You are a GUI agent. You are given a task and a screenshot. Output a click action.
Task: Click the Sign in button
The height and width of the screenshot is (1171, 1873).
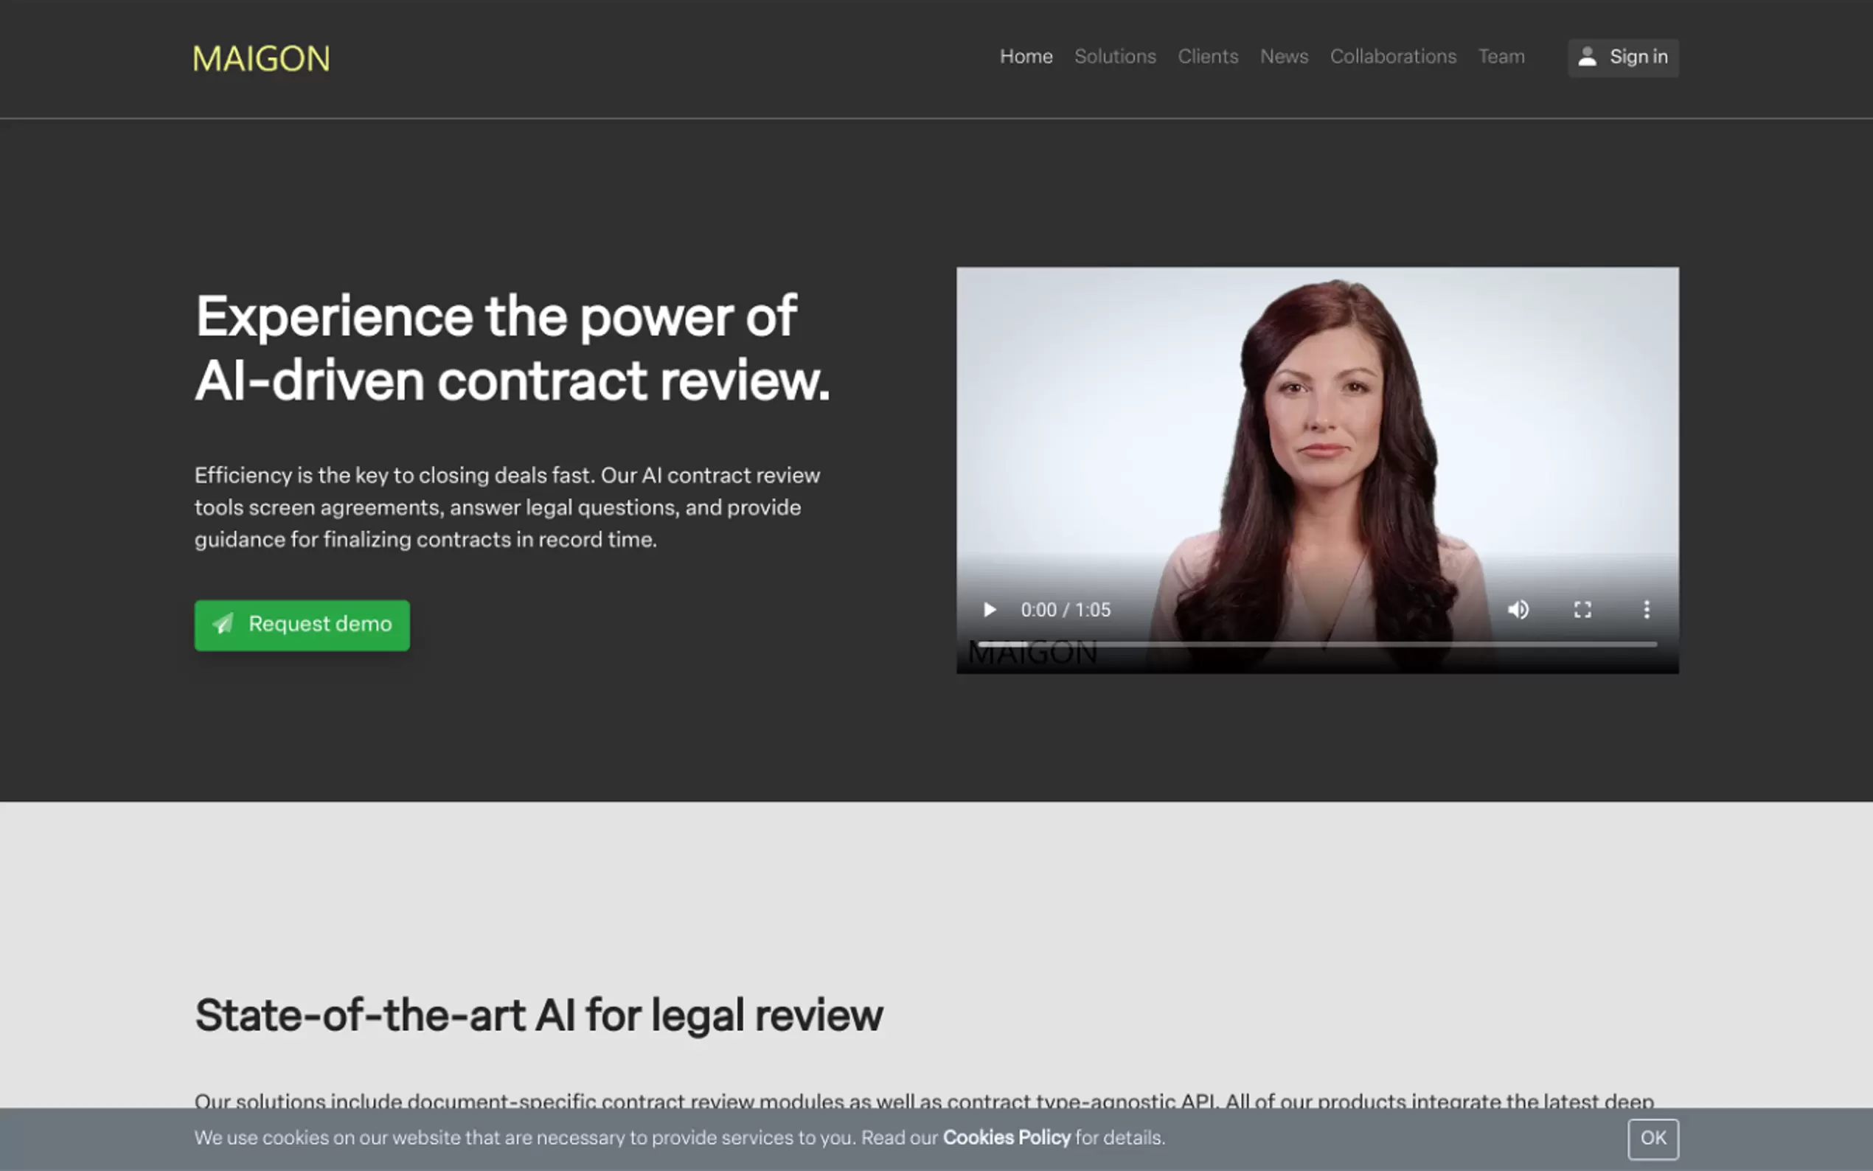pos(1623,58)
